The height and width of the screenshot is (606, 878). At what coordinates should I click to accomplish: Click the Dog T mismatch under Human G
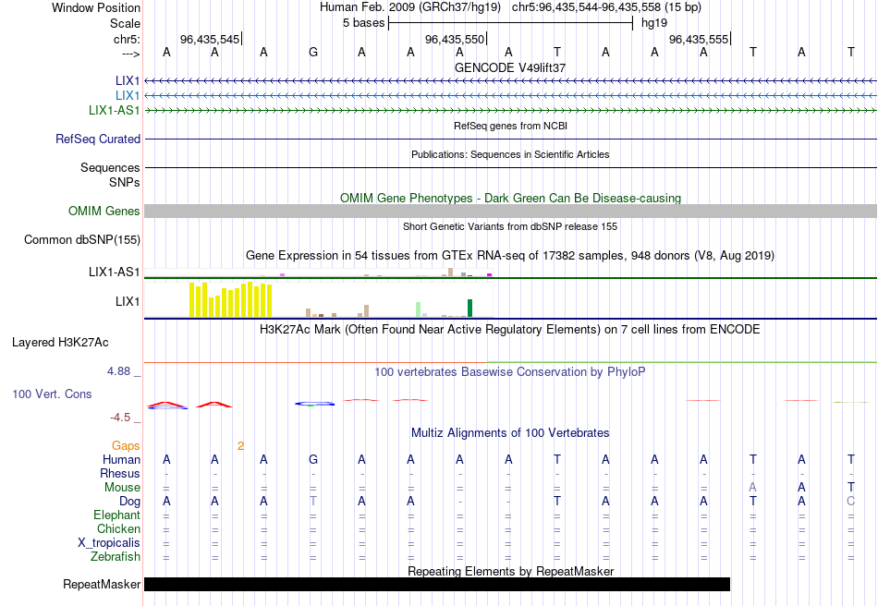point(313,502)
